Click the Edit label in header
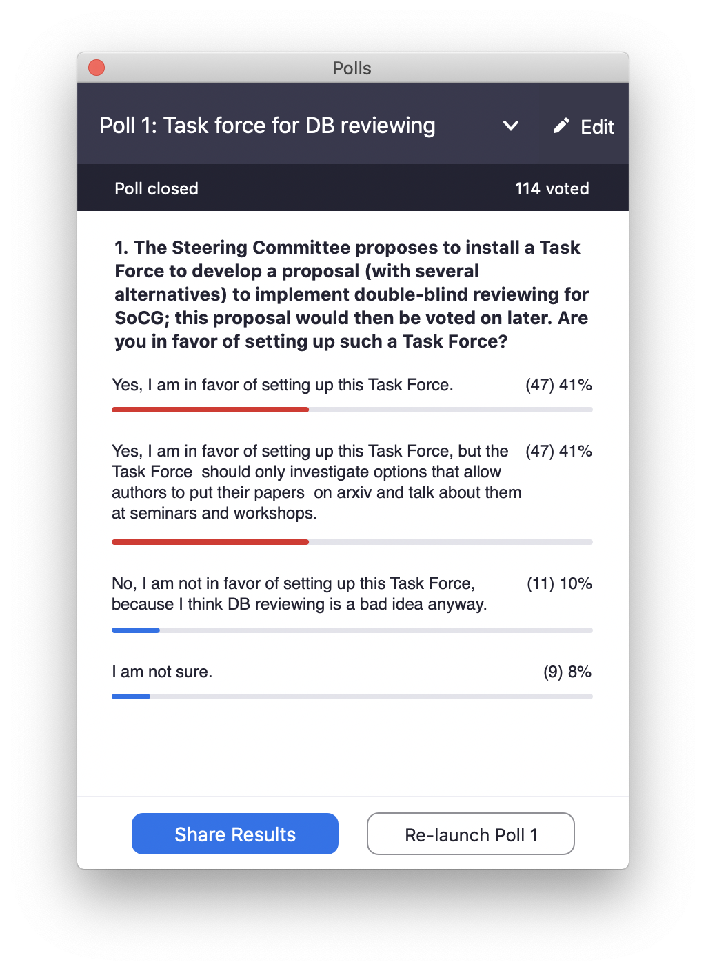This screenshot has height=971, width=706. point(597,127)
